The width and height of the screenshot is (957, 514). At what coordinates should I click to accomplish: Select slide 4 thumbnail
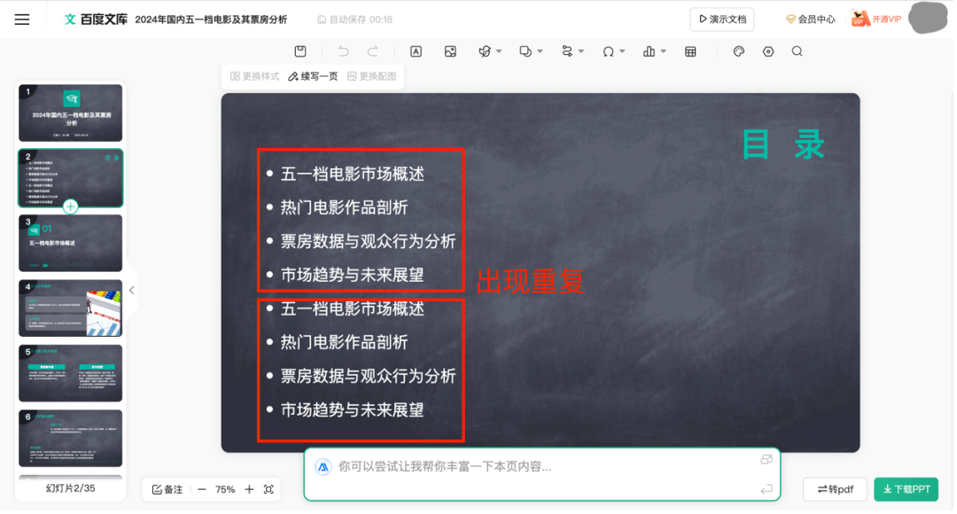click(70, 308)
